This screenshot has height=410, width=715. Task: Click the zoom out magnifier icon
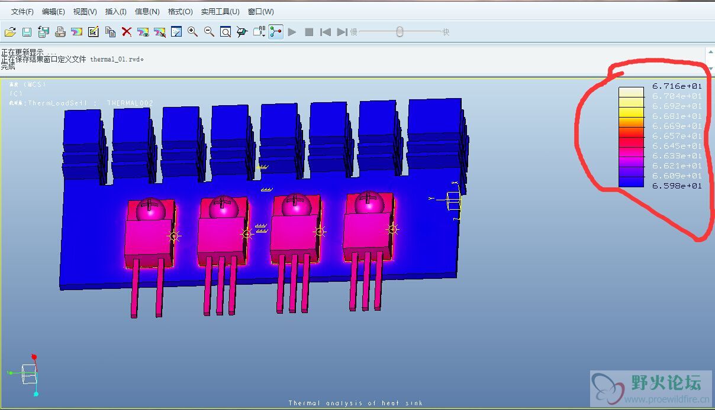[x=209, y=32]
